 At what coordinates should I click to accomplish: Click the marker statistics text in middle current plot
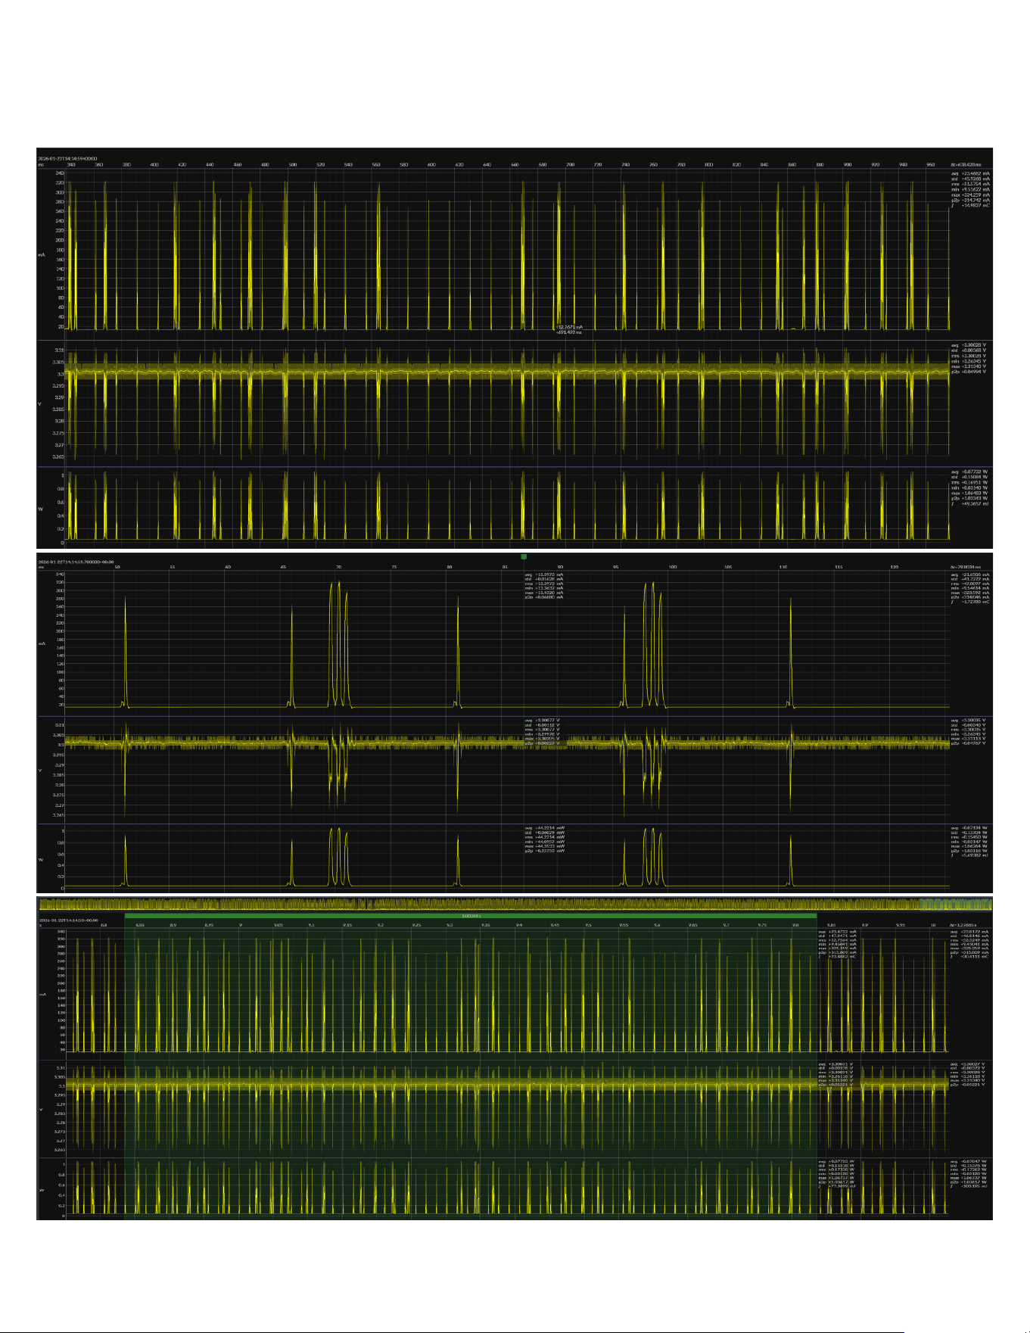pyautogui.click(x=544, y=586)
